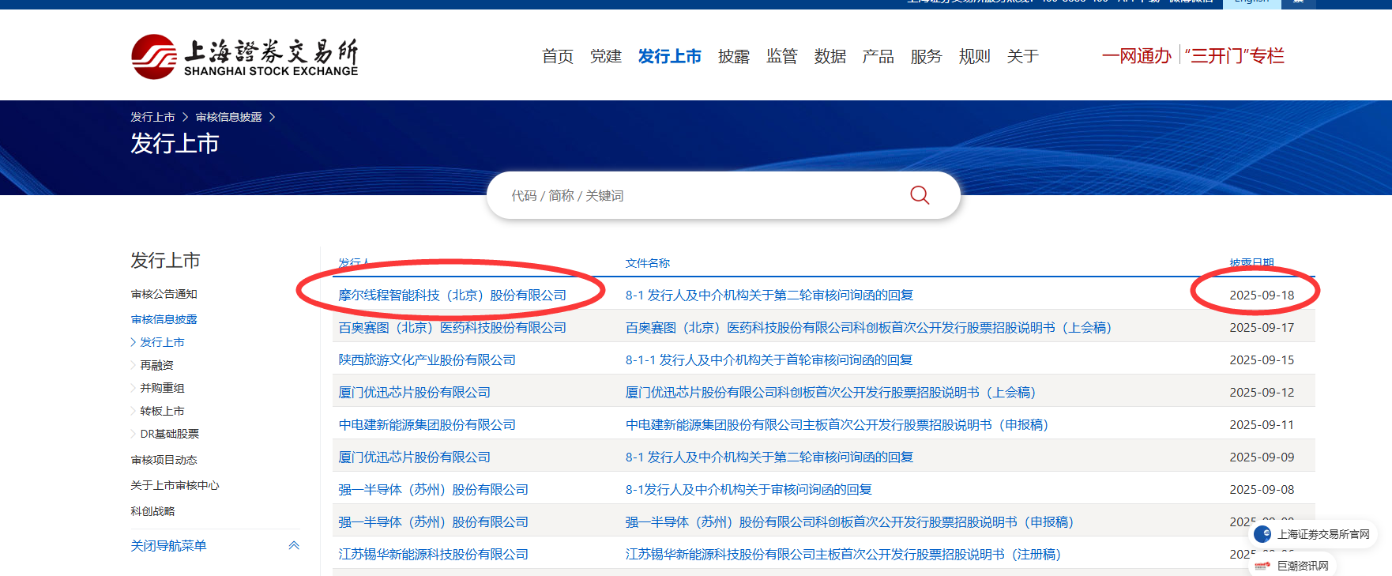The width and height of the screenshot is (1392, 576).
Task: Open 审核项目动态 in the sidebar
Action: (x=164, y=460)
